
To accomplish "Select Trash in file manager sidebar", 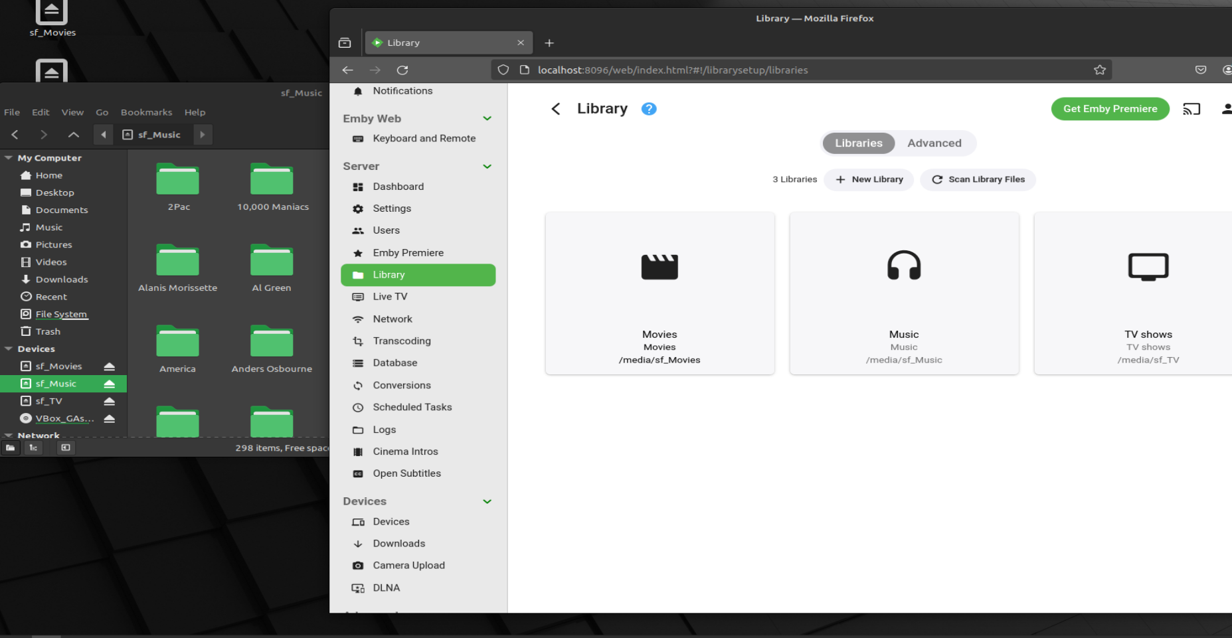I will click(x=48, y=331).
